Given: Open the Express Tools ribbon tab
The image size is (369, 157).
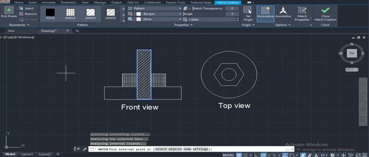Looking at the screenshot, I should tap(176, 3).
